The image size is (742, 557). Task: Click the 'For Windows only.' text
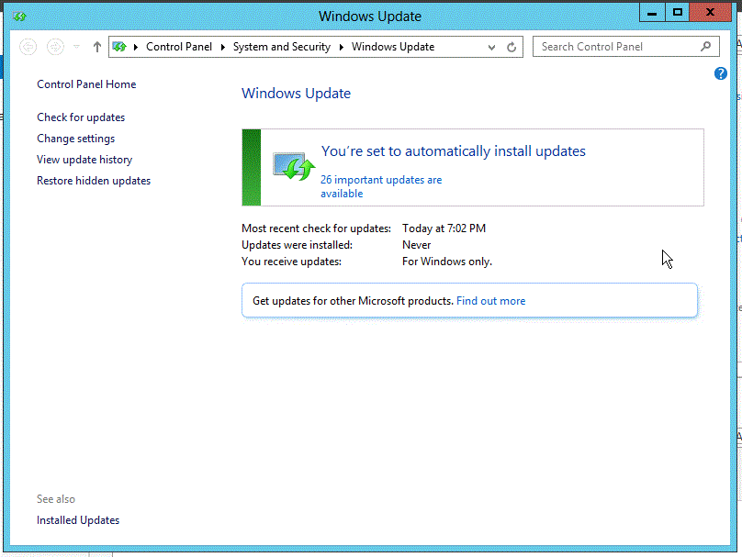click(447, 262)
